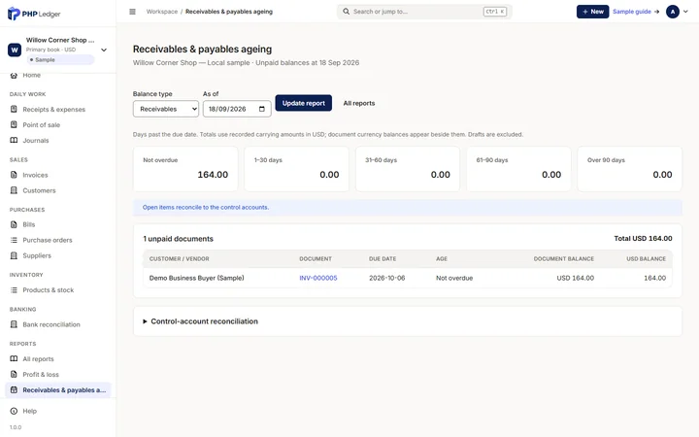
Task: Click the Receipts & expenses icon
Action: click(14, 109)
